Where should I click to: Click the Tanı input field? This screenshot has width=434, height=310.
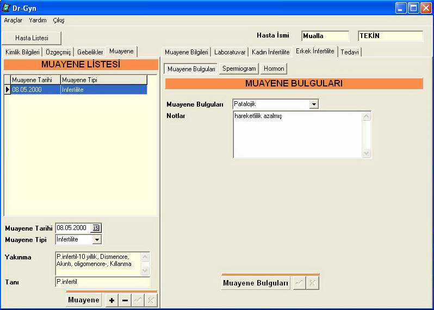102,282
